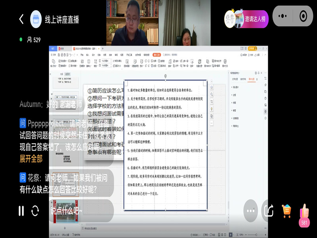The height and width of the screenshot is (238, 317).
Task: Open the 线上讲座直播 channel avatar
Action: 36,19
